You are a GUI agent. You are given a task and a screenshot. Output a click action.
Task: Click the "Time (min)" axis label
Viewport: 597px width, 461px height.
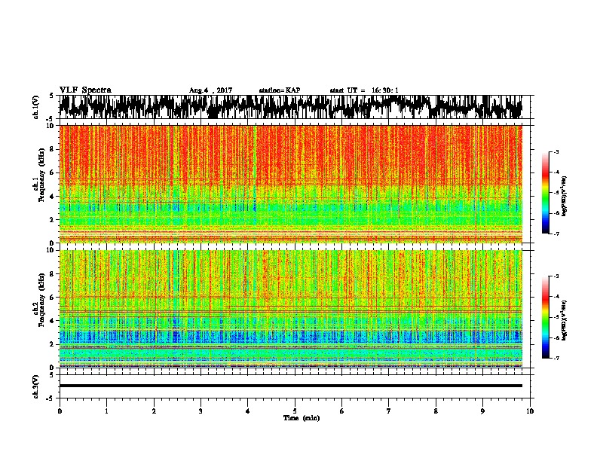point(302,418)
